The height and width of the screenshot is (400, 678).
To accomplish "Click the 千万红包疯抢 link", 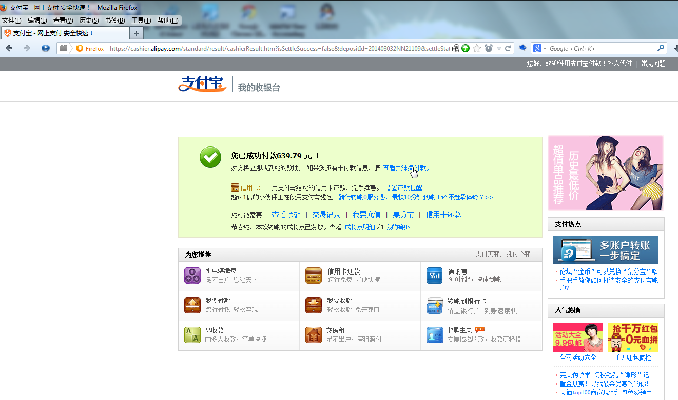I will click(633, 357).
